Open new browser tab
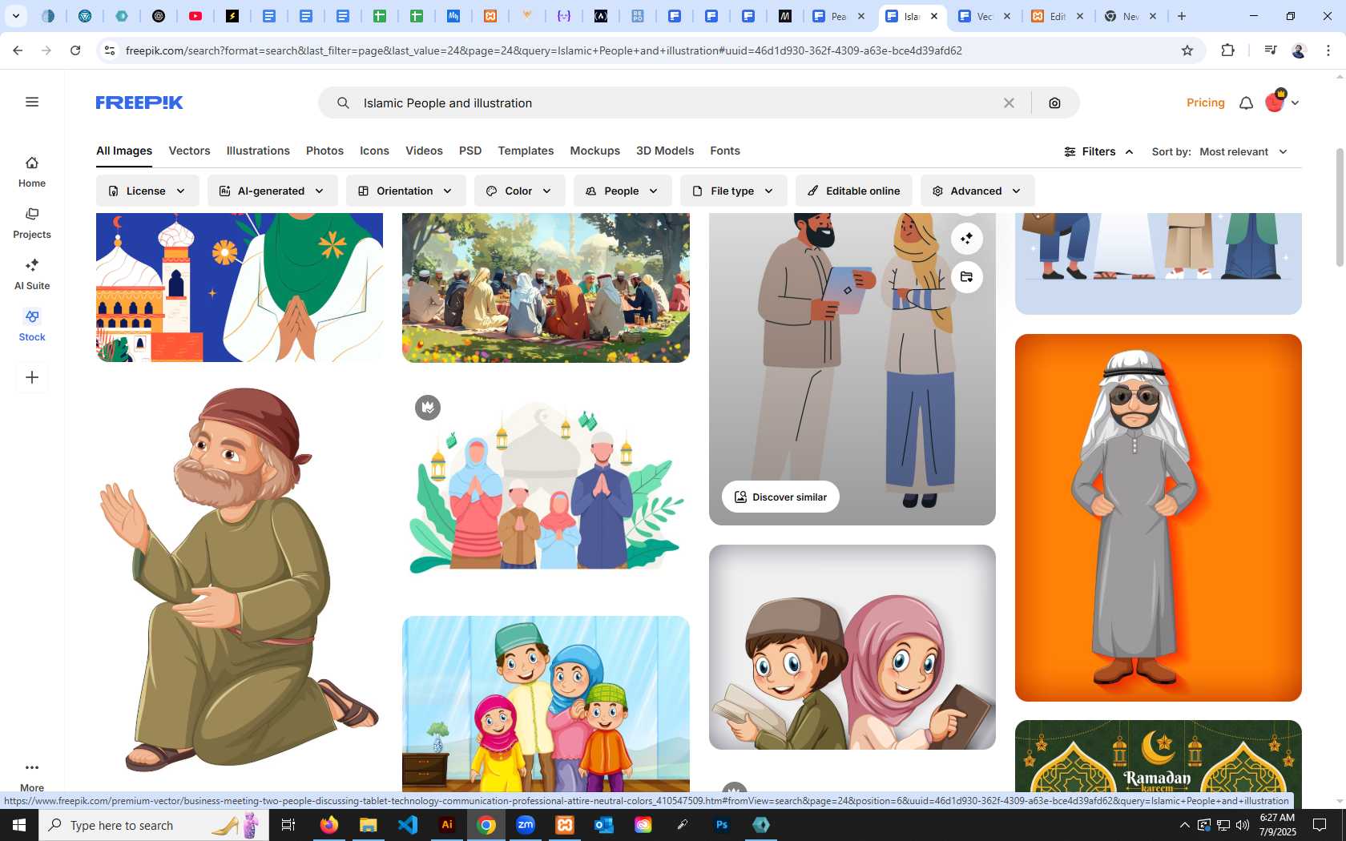 (x=1182, y=16)
